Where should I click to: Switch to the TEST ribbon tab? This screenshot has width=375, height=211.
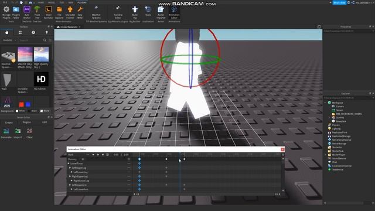point(62,2)
